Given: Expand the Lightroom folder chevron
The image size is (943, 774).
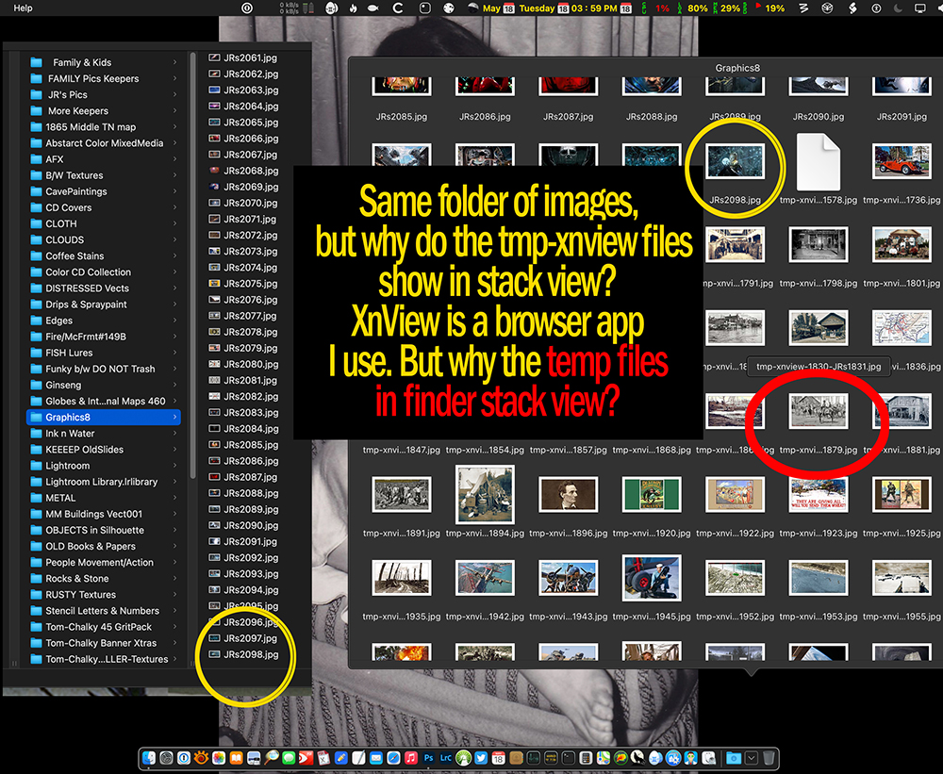Looking at the screenshot, I should (175, 466).
